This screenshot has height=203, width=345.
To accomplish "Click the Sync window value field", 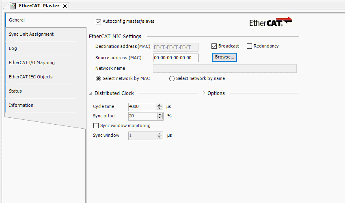I will (142, 136).
